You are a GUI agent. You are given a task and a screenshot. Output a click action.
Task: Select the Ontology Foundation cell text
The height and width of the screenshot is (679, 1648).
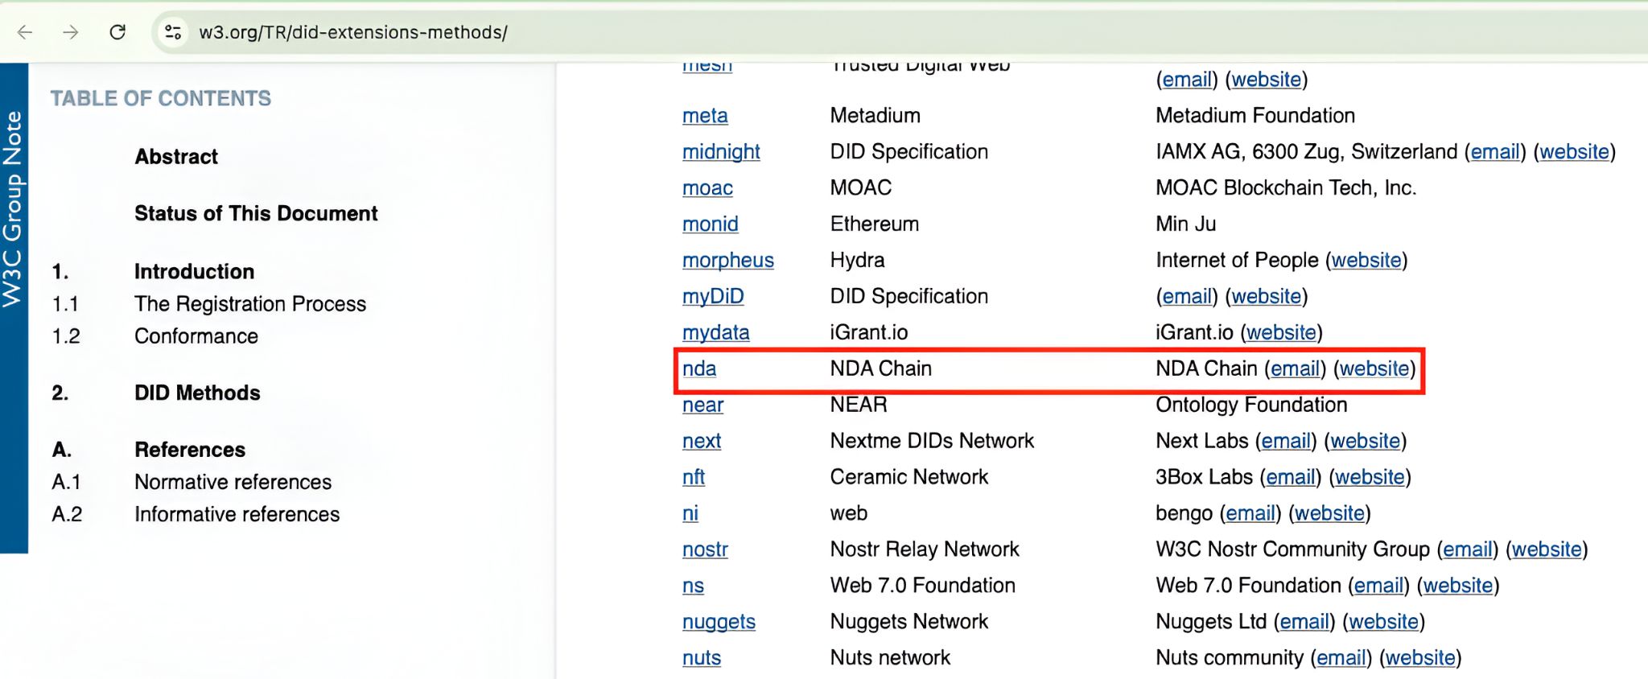(1251, 405)
